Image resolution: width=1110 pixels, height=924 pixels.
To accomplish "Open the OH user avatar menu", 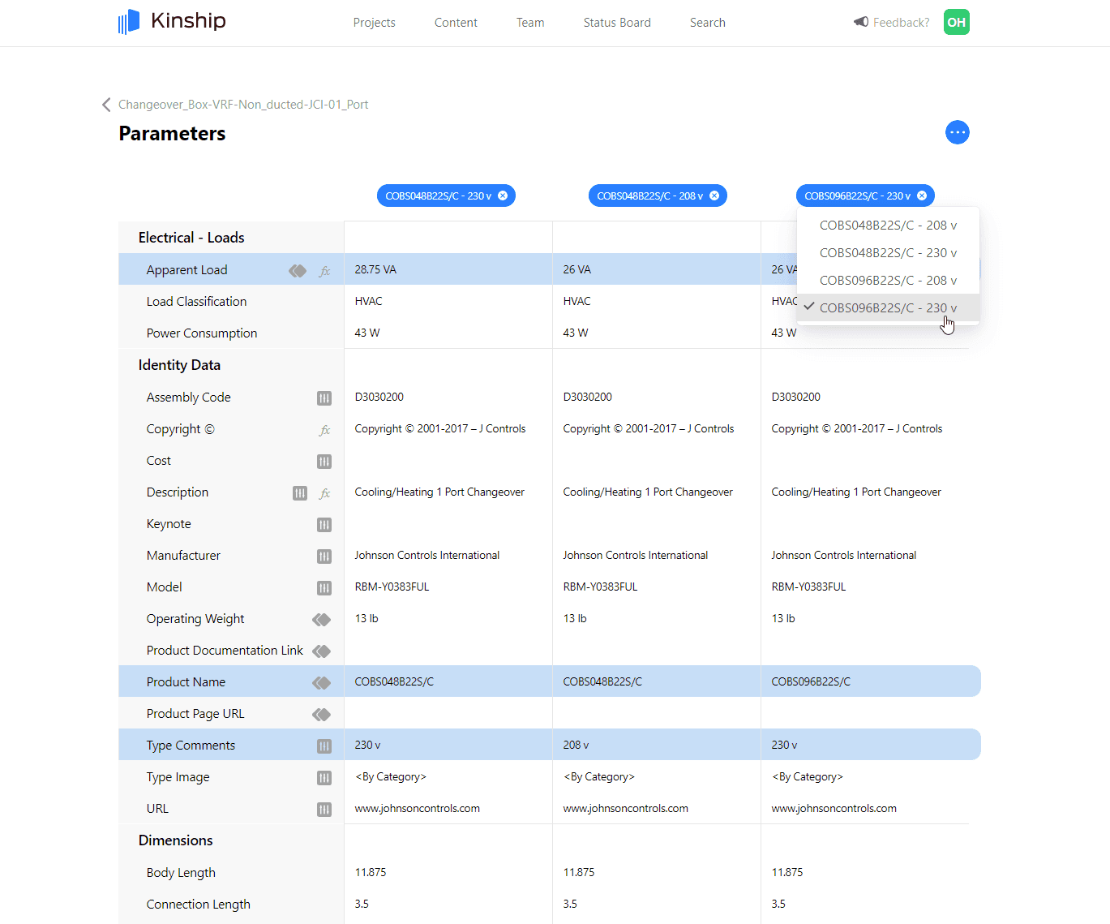I will tap(957, 22).
